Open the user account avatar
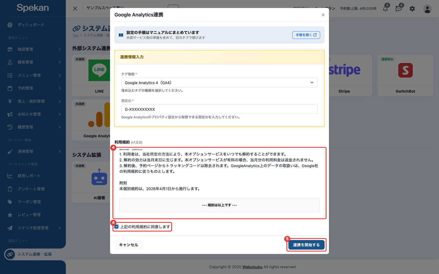 427,9
